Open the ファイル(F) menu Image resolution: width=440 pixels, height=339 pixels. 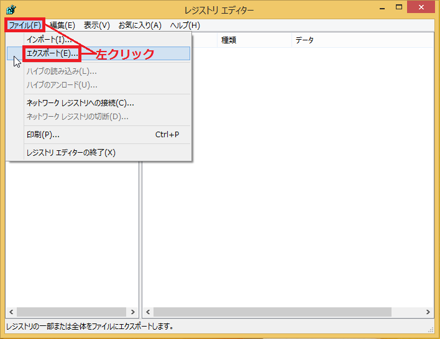[25, 25]
